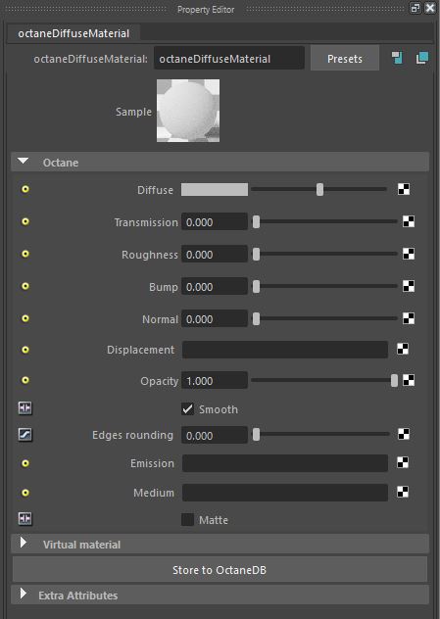The width and height of the screenshot is (440, 619).
Task: Open texture connection for Displacement
Action: [x=403, y=349]
